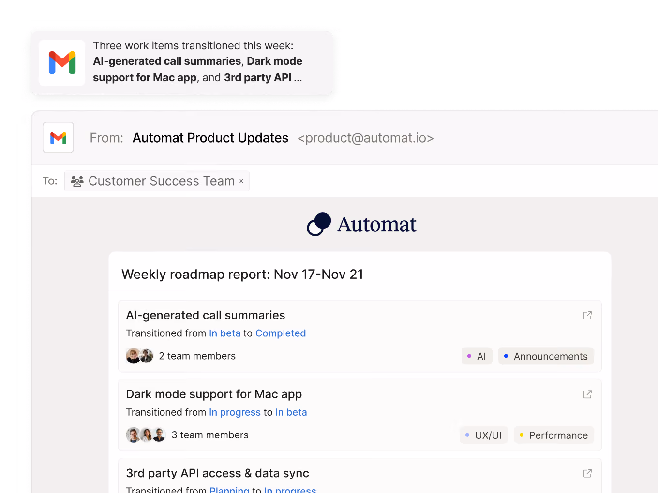This screenshot has width=658, height=493.
Task: Click the Gmail icon in the notification banner
Action: tap(62, 63)
